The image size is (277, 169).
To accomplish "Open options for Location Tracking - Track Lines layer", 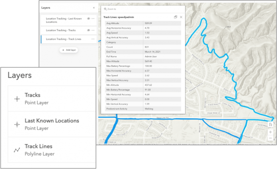I will [x=93, y=39].
